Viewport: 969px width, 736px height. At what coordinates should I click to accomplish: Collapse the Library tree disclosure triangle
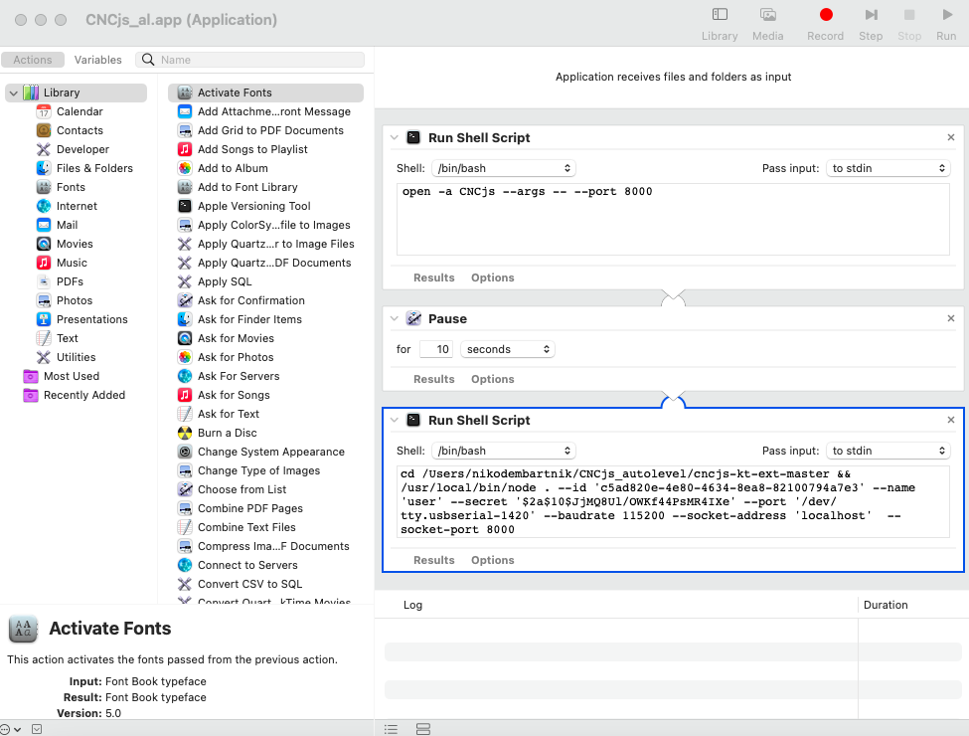tap(14, 93)
